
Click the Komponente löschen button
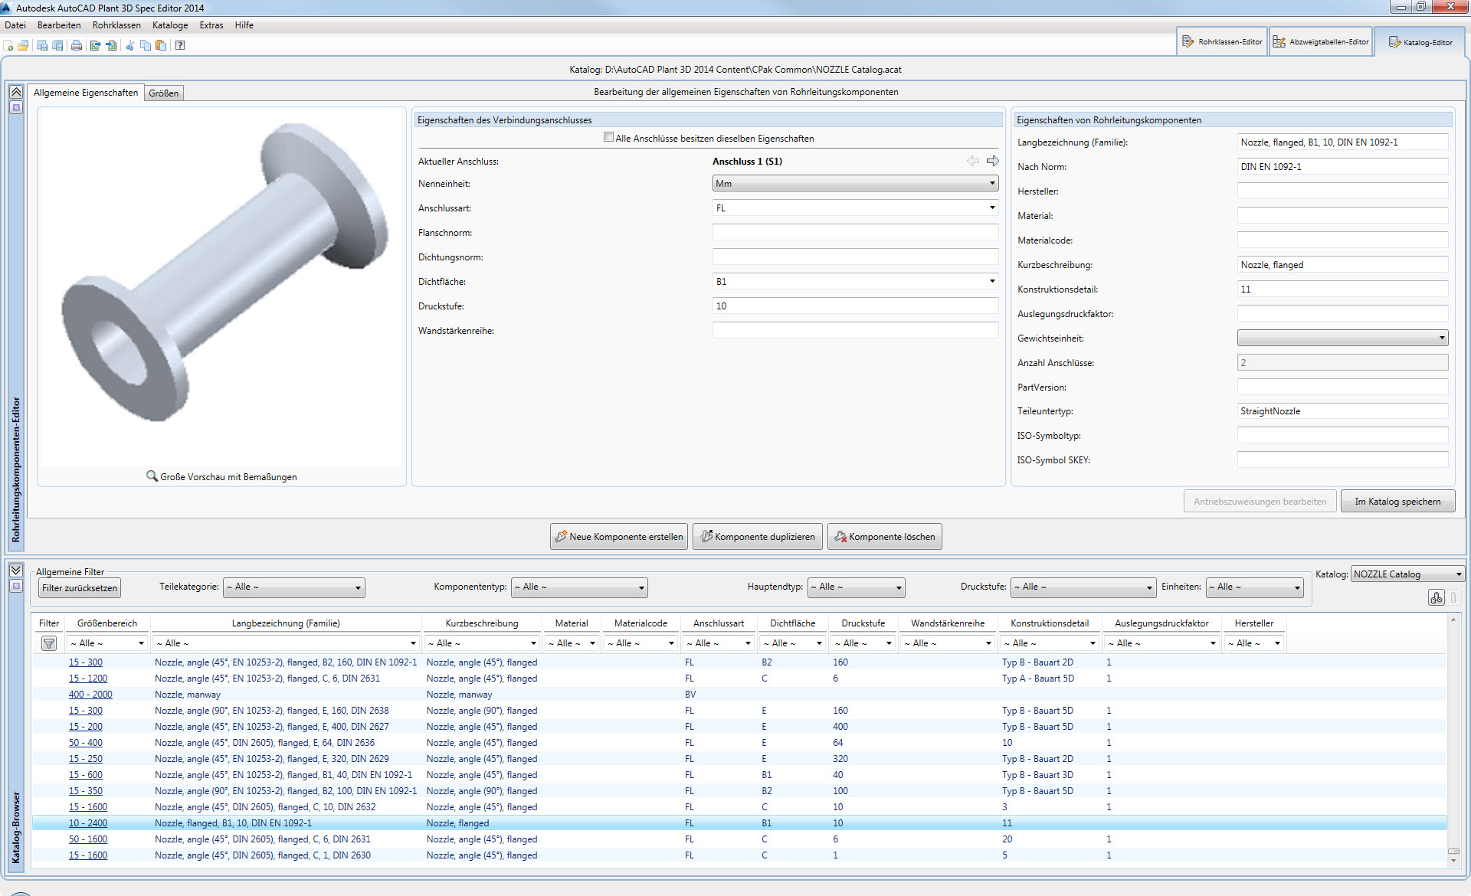pos(885,537)
